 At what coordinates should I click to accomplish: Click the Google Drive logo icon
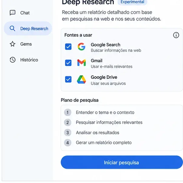tap(81, 80)
